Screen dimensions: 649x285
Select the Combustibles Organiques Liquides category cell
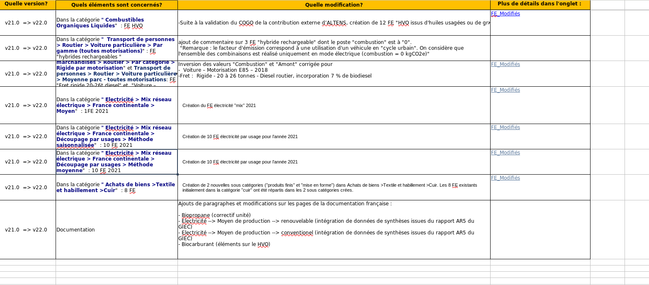pos(117,23)
